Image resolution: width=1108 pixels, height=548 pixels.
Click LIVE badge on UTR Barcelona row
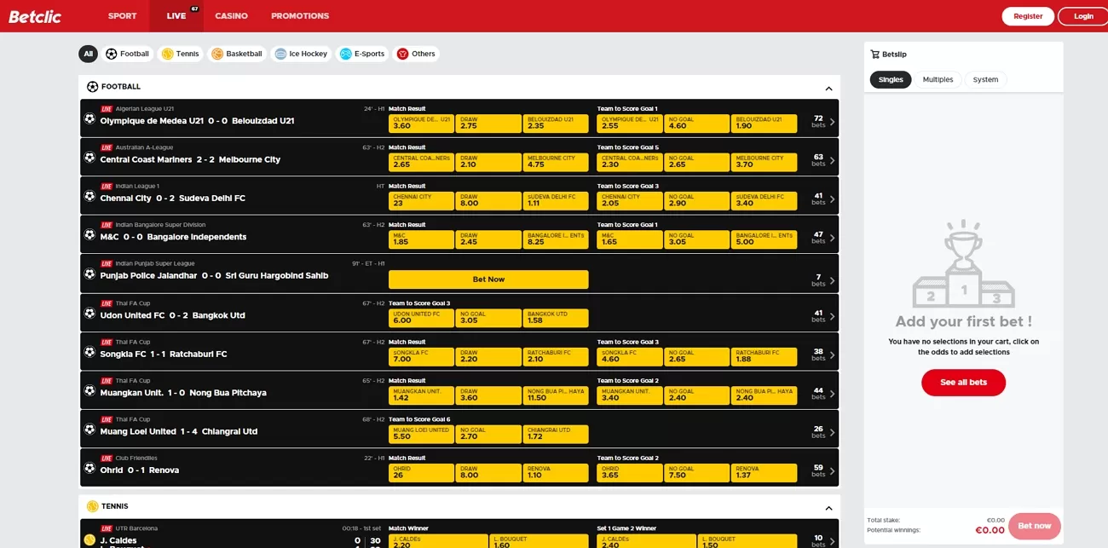(x=107, y=528)
